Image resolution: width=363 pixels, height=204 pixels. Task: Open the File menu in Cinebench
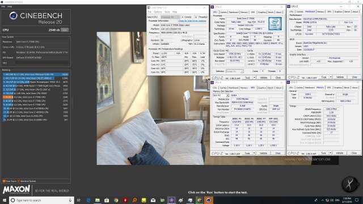pos(3,6)
